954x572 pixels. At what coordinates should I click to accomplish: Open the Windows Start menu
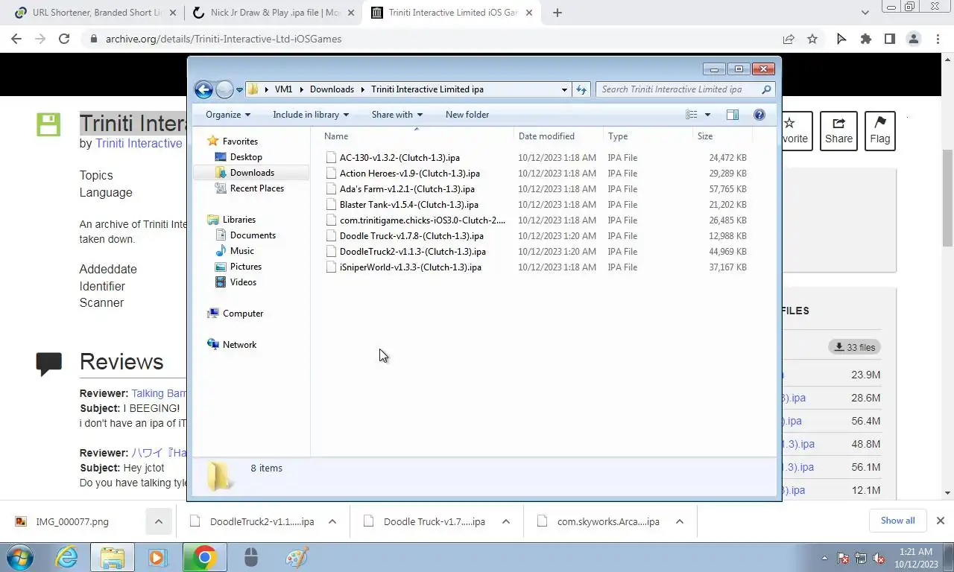20,557
